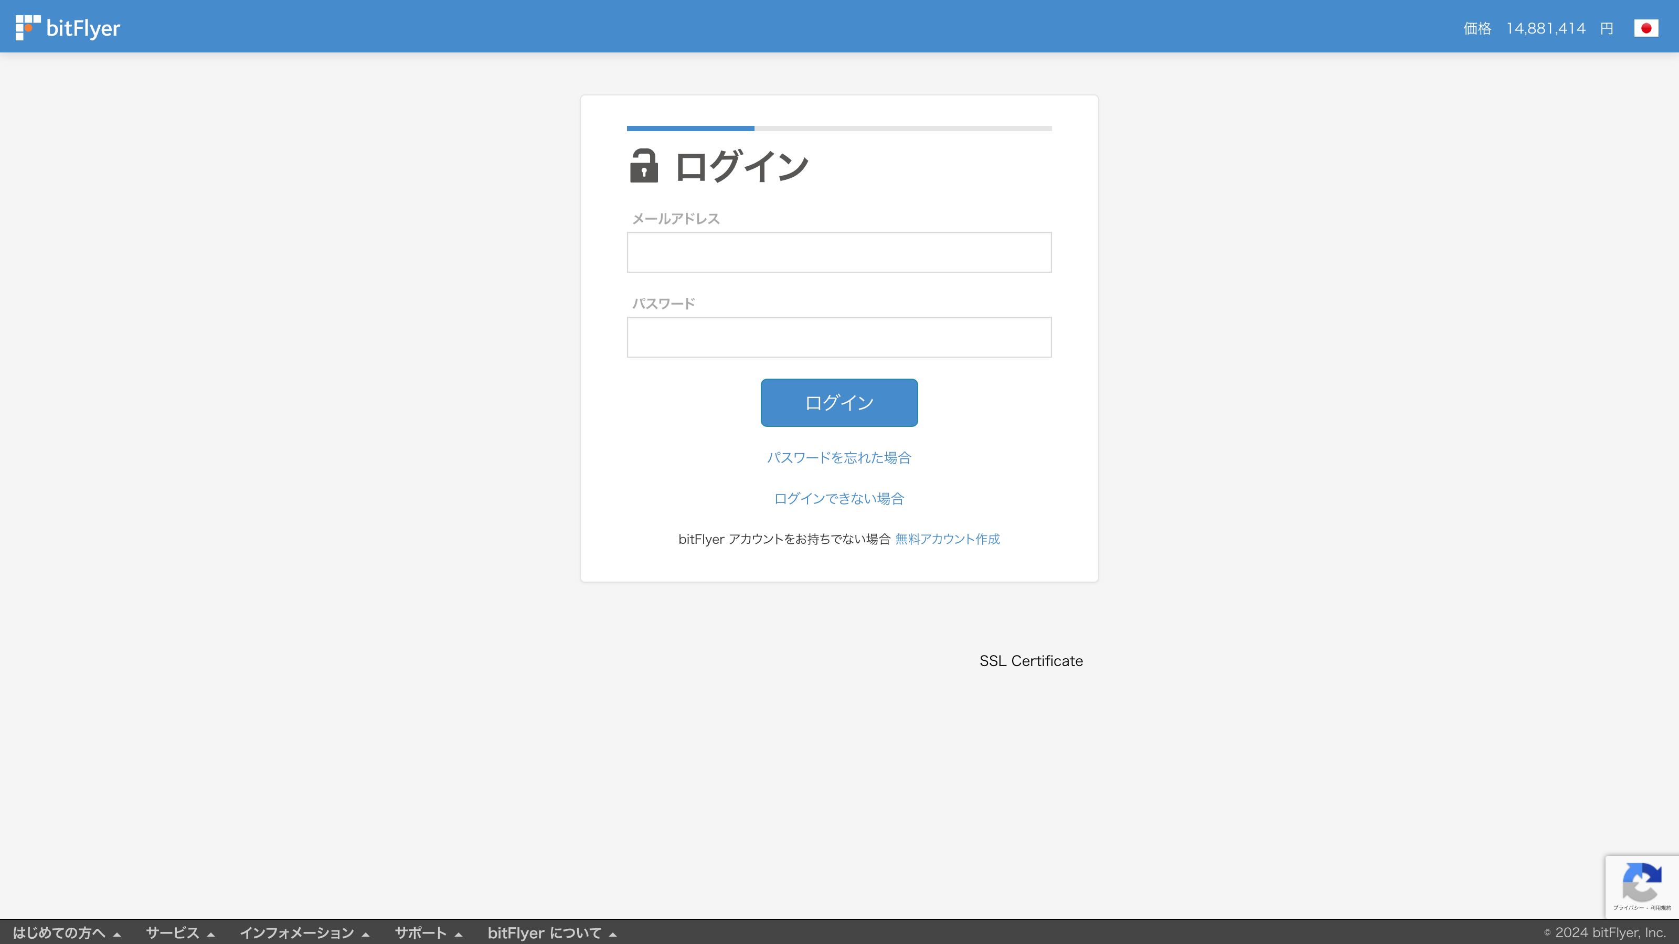
Task: Focus the パスワード input field
Action: pos(839,337)
